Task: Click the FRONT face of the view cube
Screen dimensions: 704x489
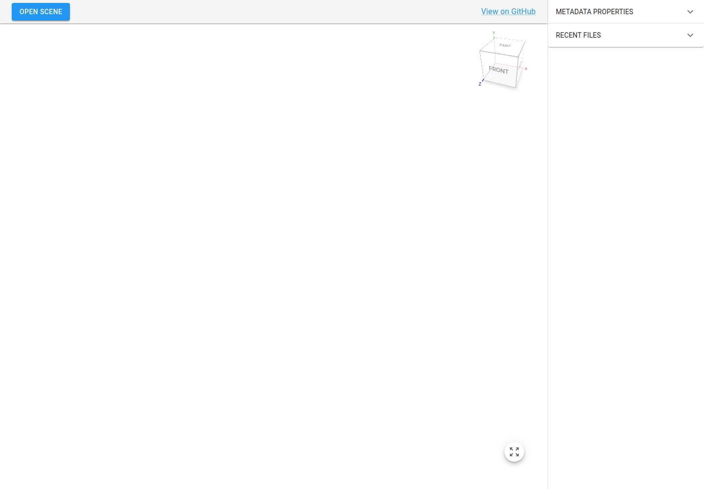Action: coord(499,70)
